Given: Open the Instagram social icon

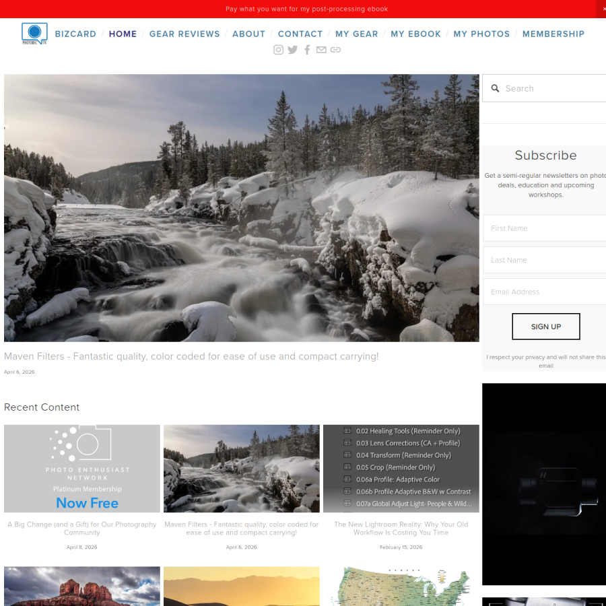Looking at the screenshot, I should [278, 49].
